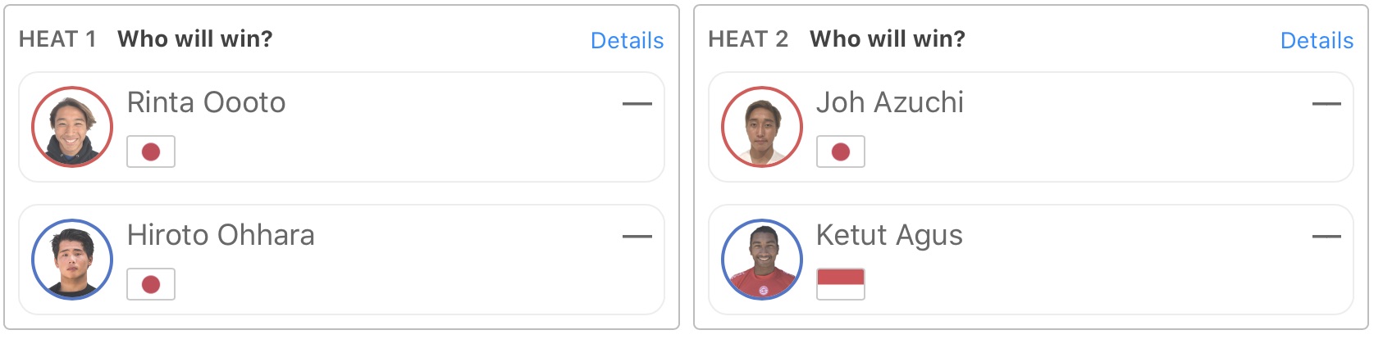Click the dash beside Rinta Oooto

[x=637, y=104]
